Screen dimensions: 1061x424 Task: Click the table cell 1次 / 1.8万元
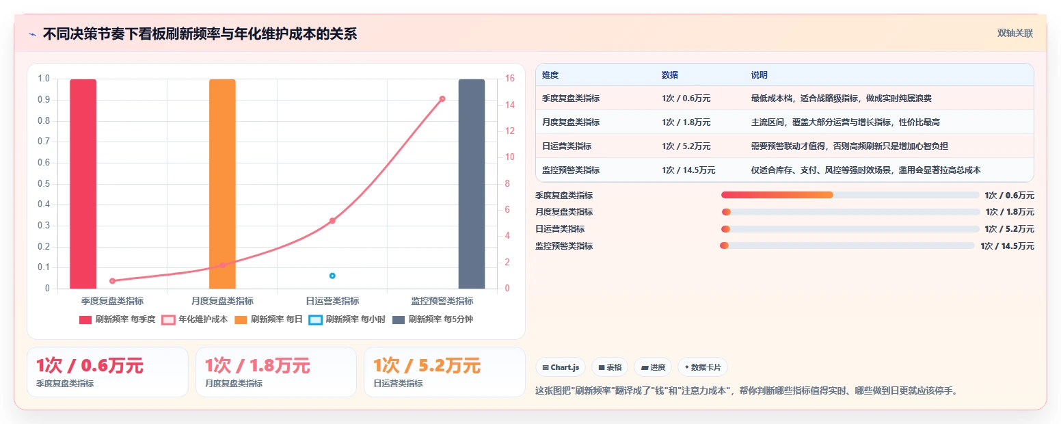(686, 122)
